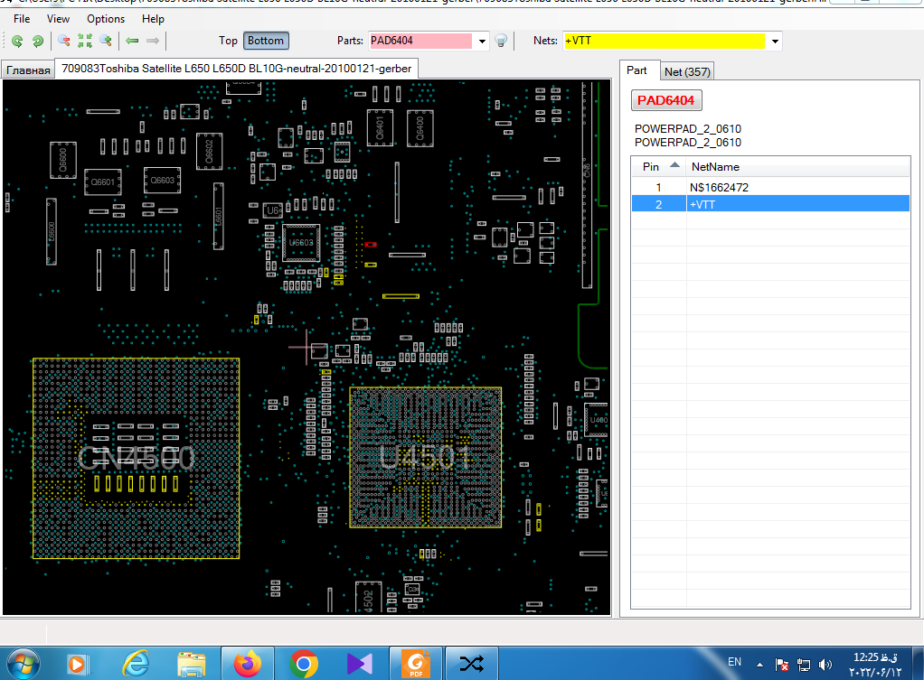Open the Help menu
Image resolution: width=924 pixels, height=680 pixels.
(x=153, y=19)
